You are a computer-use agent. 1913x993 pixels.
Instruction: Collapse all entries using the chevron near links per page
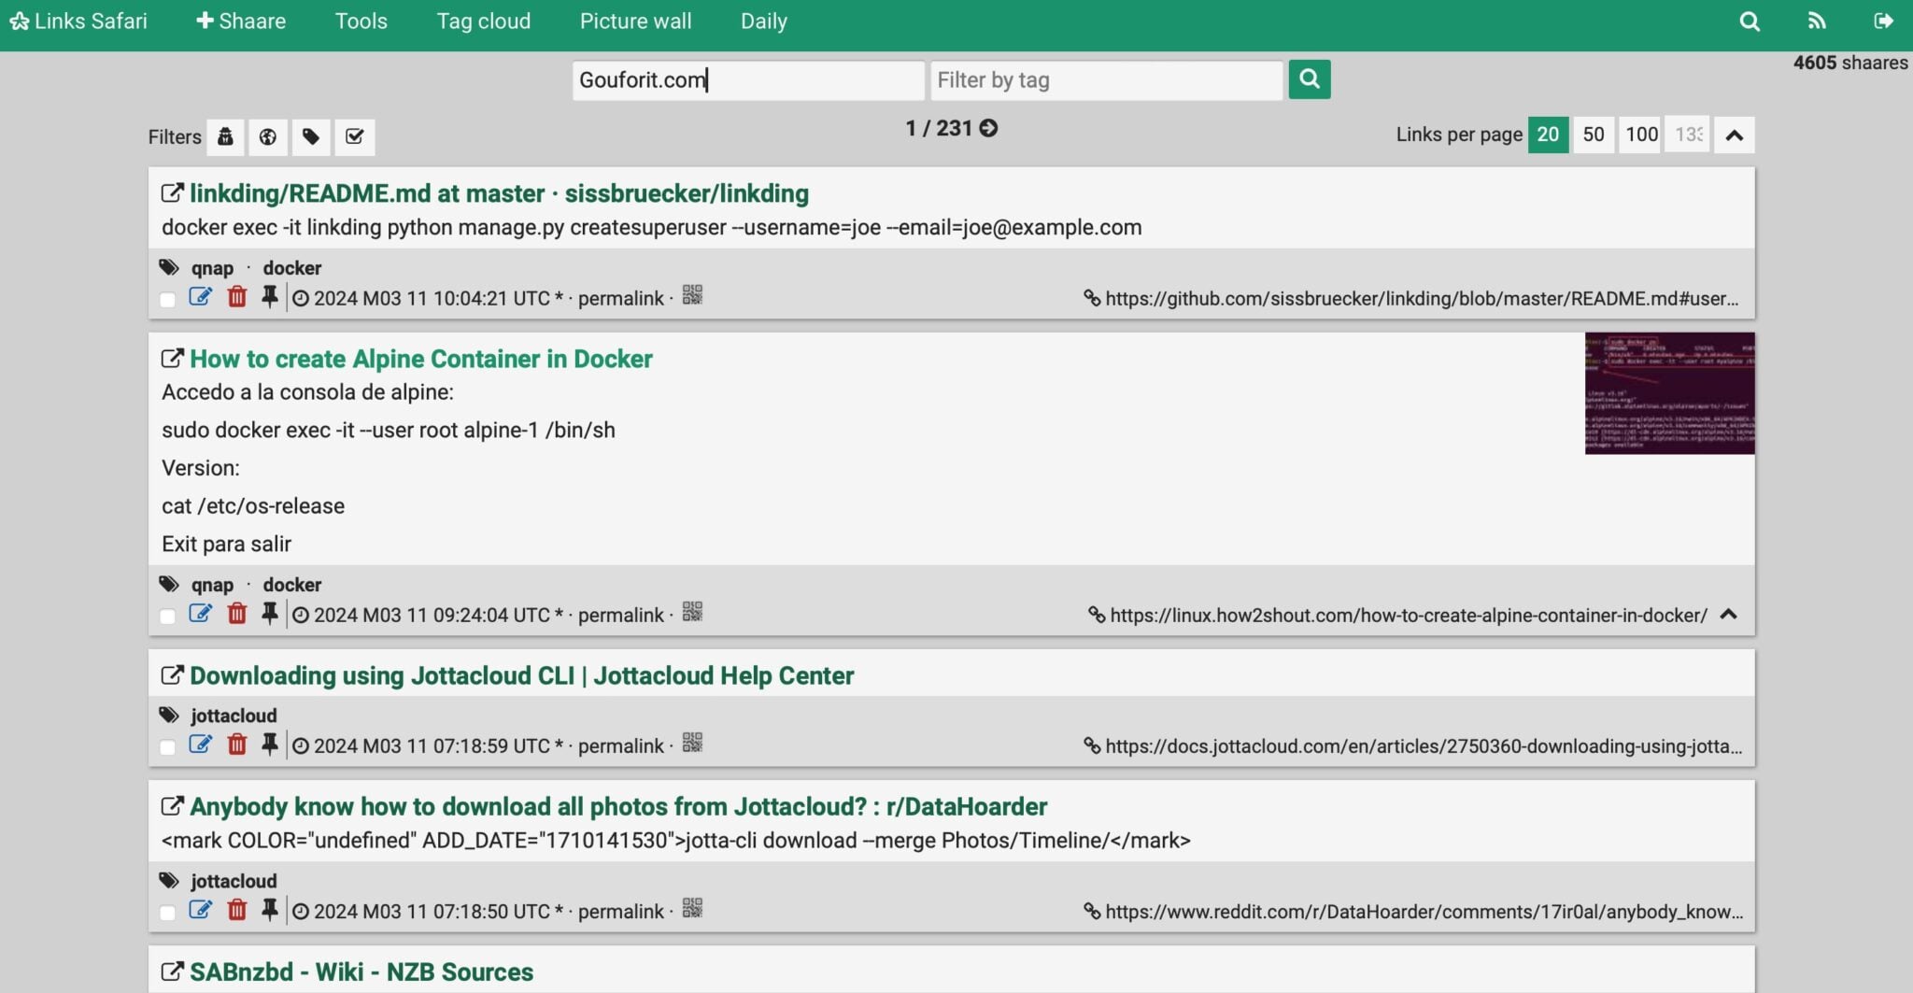[1734, 135]
